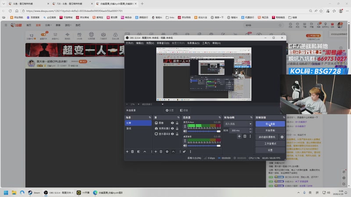Open the 场景集合(S) scene collection menu in OBS
The width and height of the screenshot is (351, 197).
point(193,43)
